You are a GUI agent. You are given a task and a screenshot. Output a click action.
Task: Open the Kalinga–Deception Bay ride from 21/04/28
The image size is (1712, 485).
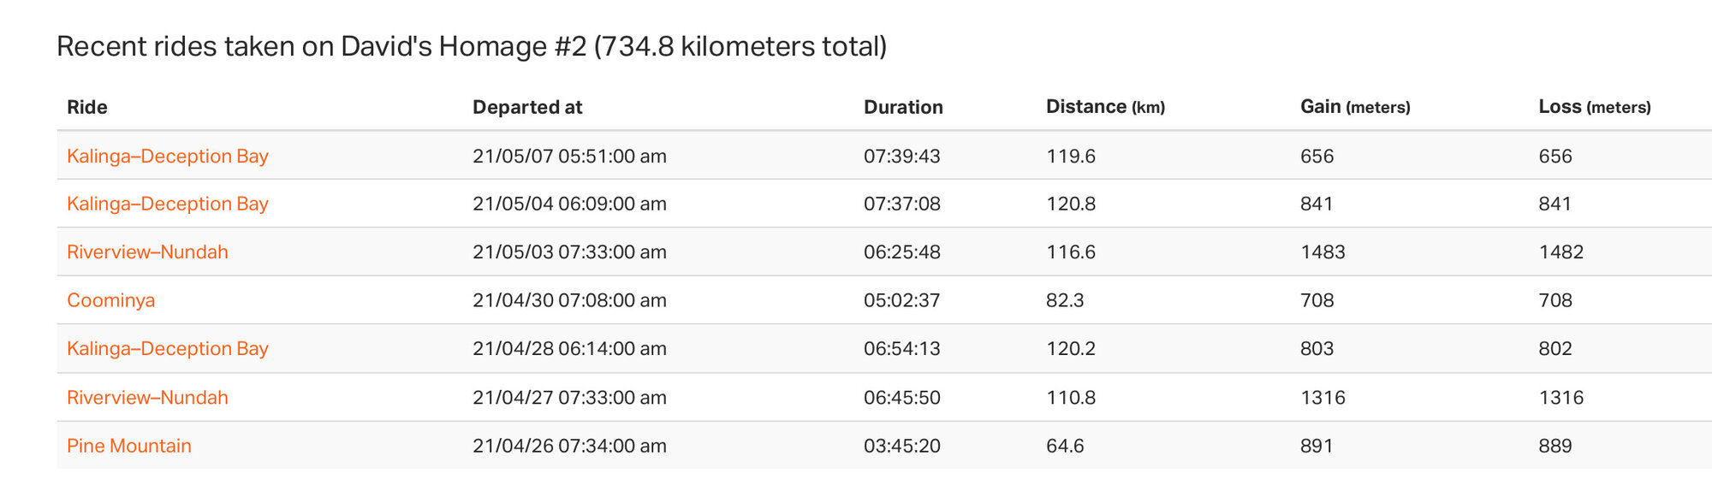click(168, 349)
